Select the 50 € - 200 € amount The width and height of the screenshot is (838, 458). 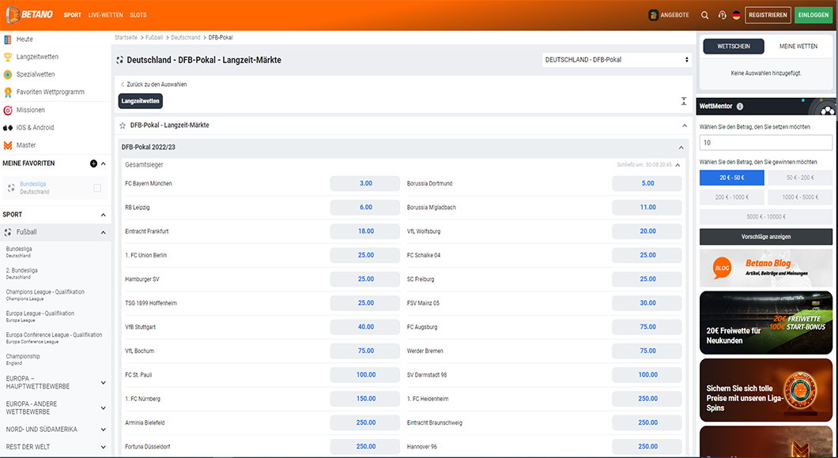pyautogui.click(x=800, y=178)
